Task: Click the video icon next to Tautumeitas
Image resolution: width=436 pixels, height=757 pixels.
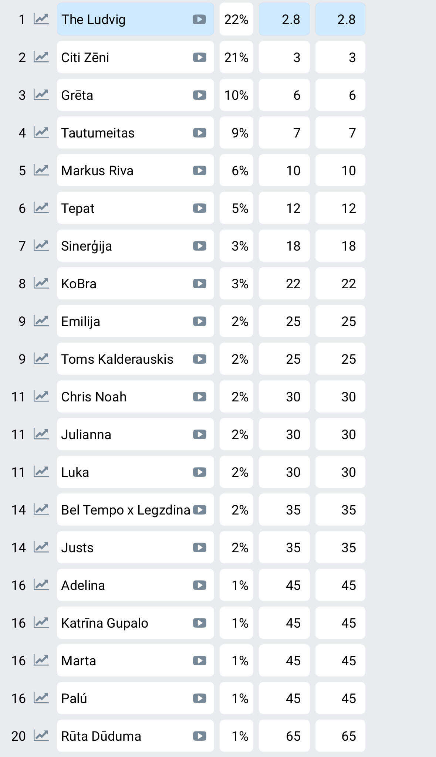Action: (199, 133)
